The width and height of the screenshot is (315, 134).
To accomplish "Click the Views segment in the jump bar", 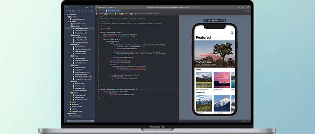I will click(118, 14).
